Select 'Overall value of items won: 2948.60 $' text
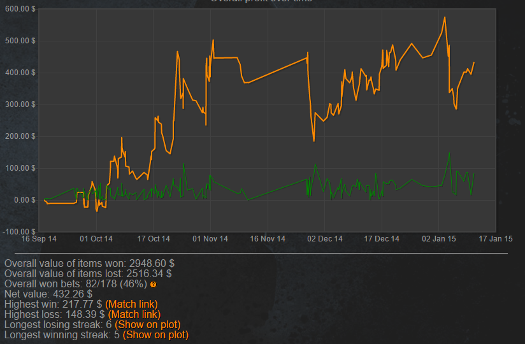Image resolution: width=525 pixels, height=344 pixels. 89,263
